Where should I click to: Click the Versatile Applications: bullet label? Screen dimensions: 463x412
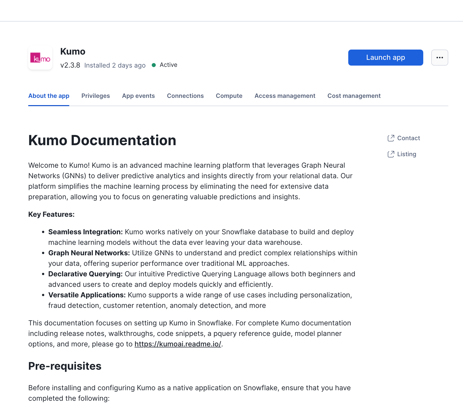[87, 295]
